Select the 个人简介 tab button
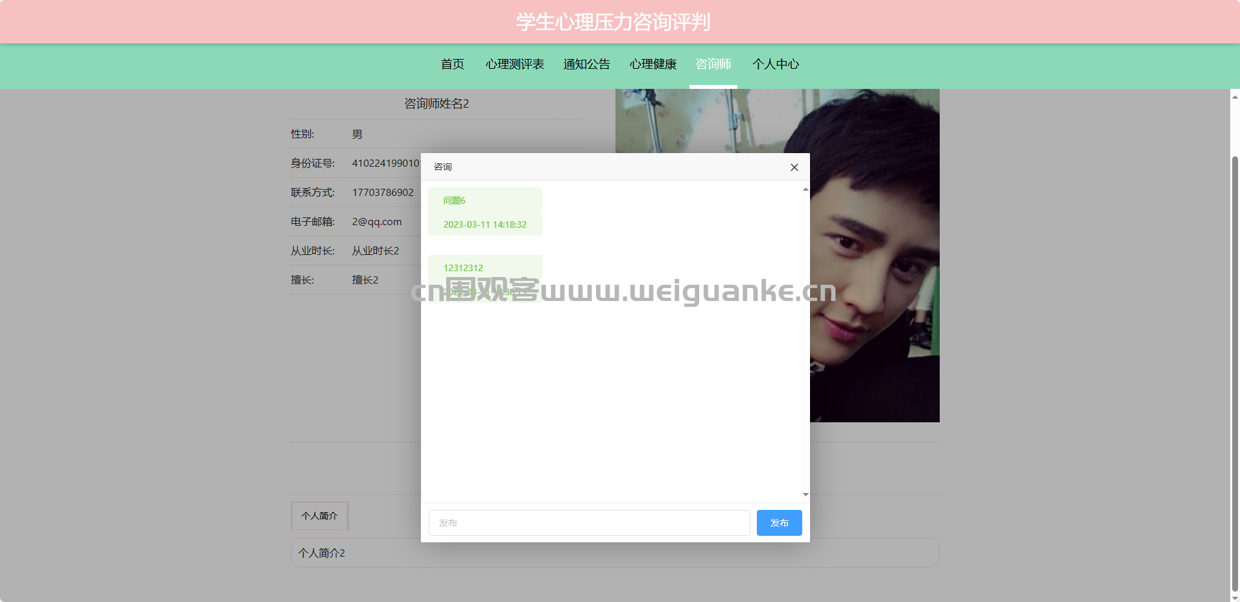 pos(320,516)
